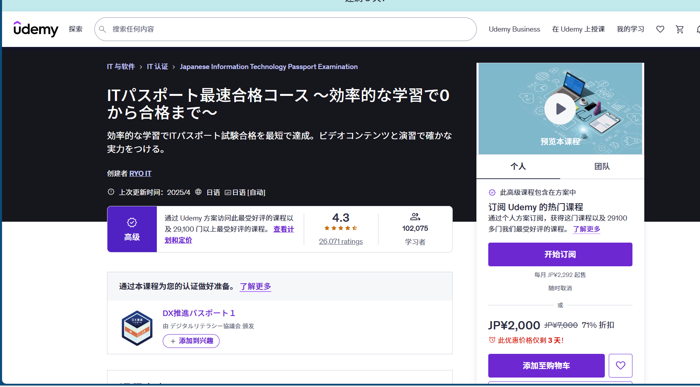
Task: Open Udemy Business link
Action: [514, 29]
